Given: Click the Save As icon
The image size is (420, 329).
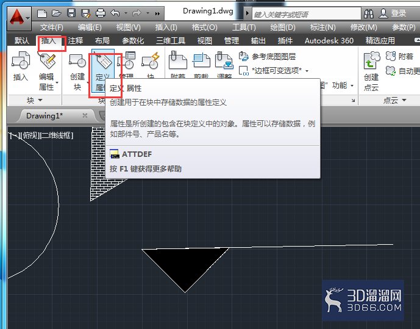Looking at the screenshot, I should (86, 13).
